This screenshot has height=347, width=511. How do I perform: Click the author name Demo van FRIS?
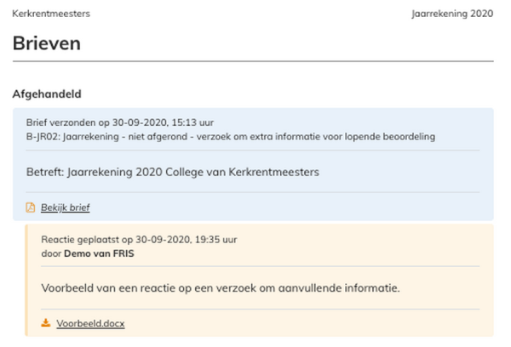coord(99,253)
